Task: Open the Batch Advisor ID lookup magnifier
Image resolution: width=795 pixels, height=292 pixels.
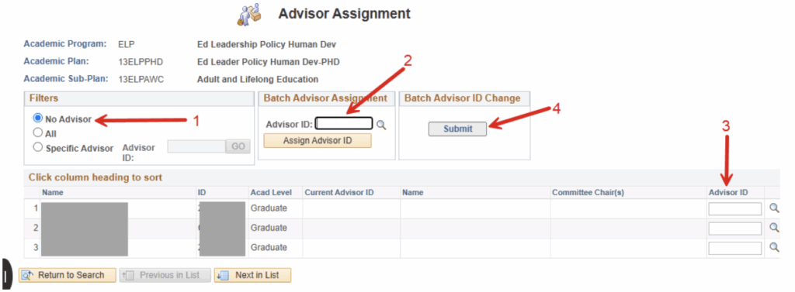Action: coord(381,125)
